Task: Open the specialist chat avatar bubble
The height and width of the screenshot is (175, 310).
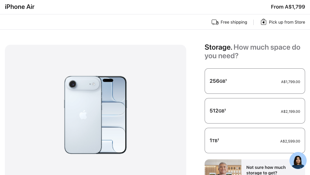Action: pyautogui.click(x=298, y=161)
